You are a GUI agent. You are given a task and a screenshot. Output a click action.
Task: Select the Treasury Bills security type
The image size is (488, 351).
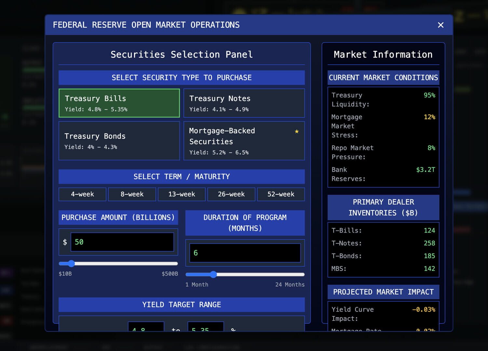[x=119, y=103]
